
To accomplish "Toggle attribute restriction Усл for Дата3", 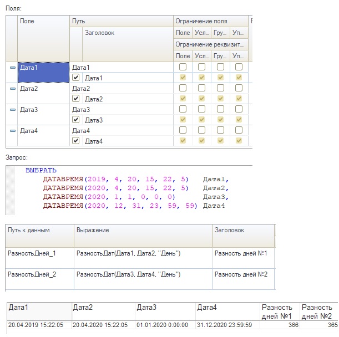I will coord(202,120).
